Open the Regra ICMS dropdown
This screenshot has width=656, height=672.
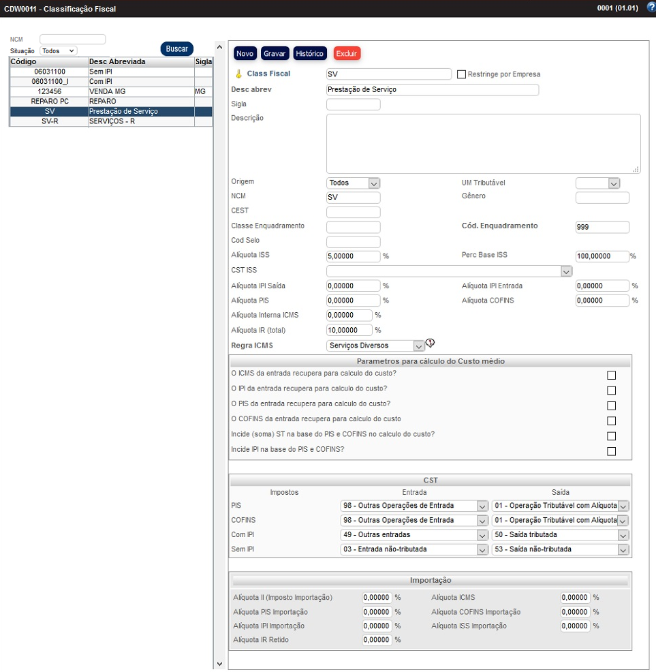(417, 346)
